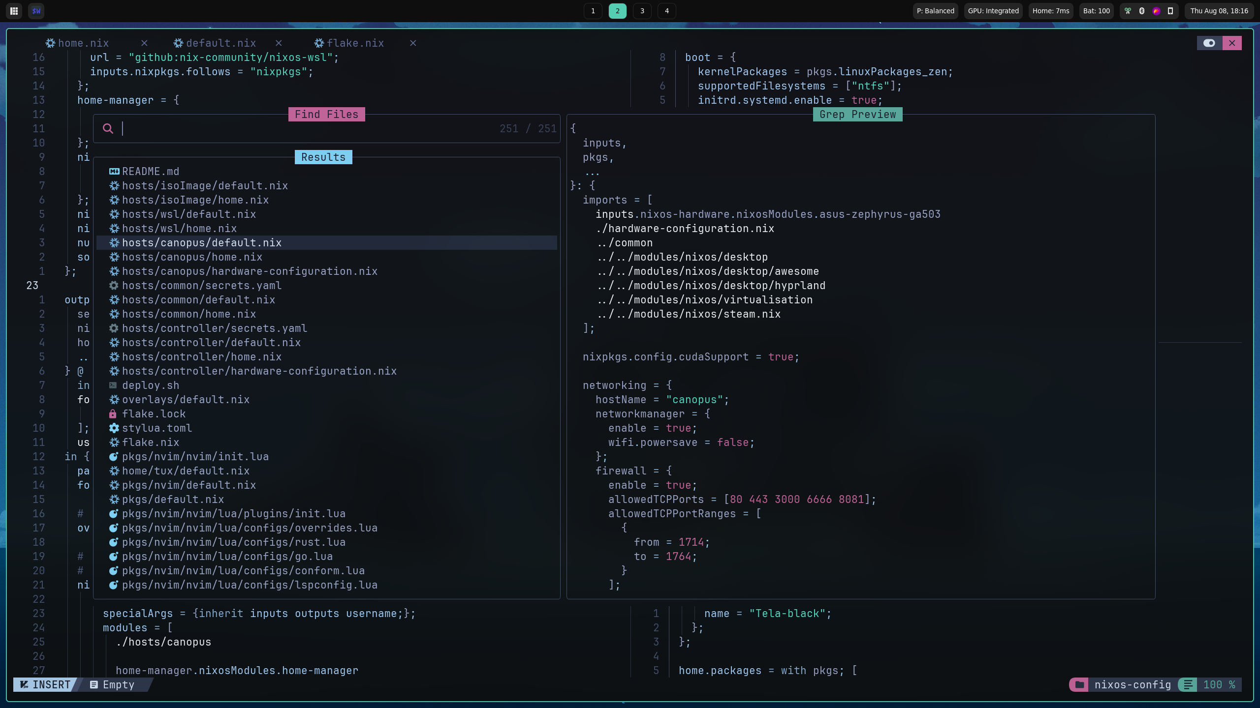
Task: Click the terminal $W icon in top bar
Action: click(x=36, y=11)
